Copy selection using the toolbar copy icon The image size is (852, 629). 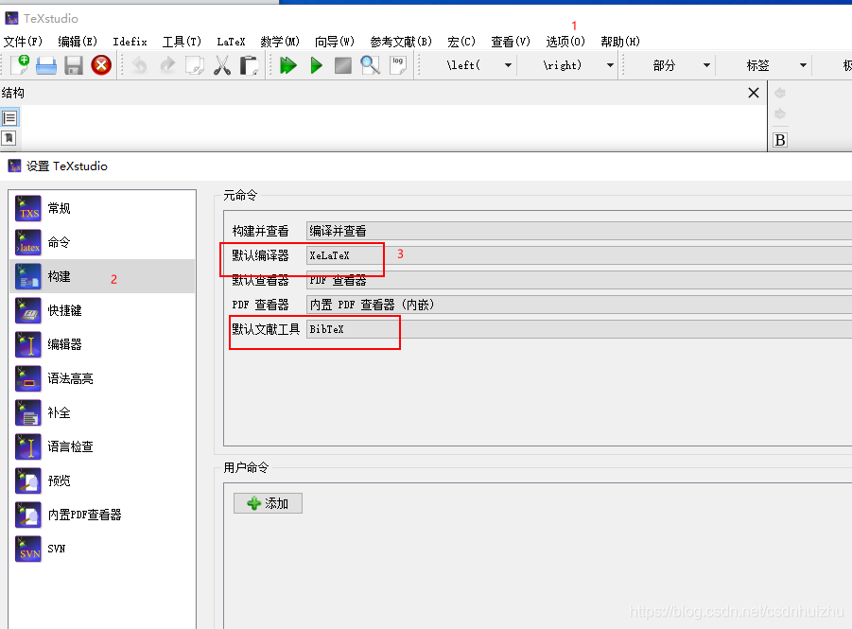point(195,65)
